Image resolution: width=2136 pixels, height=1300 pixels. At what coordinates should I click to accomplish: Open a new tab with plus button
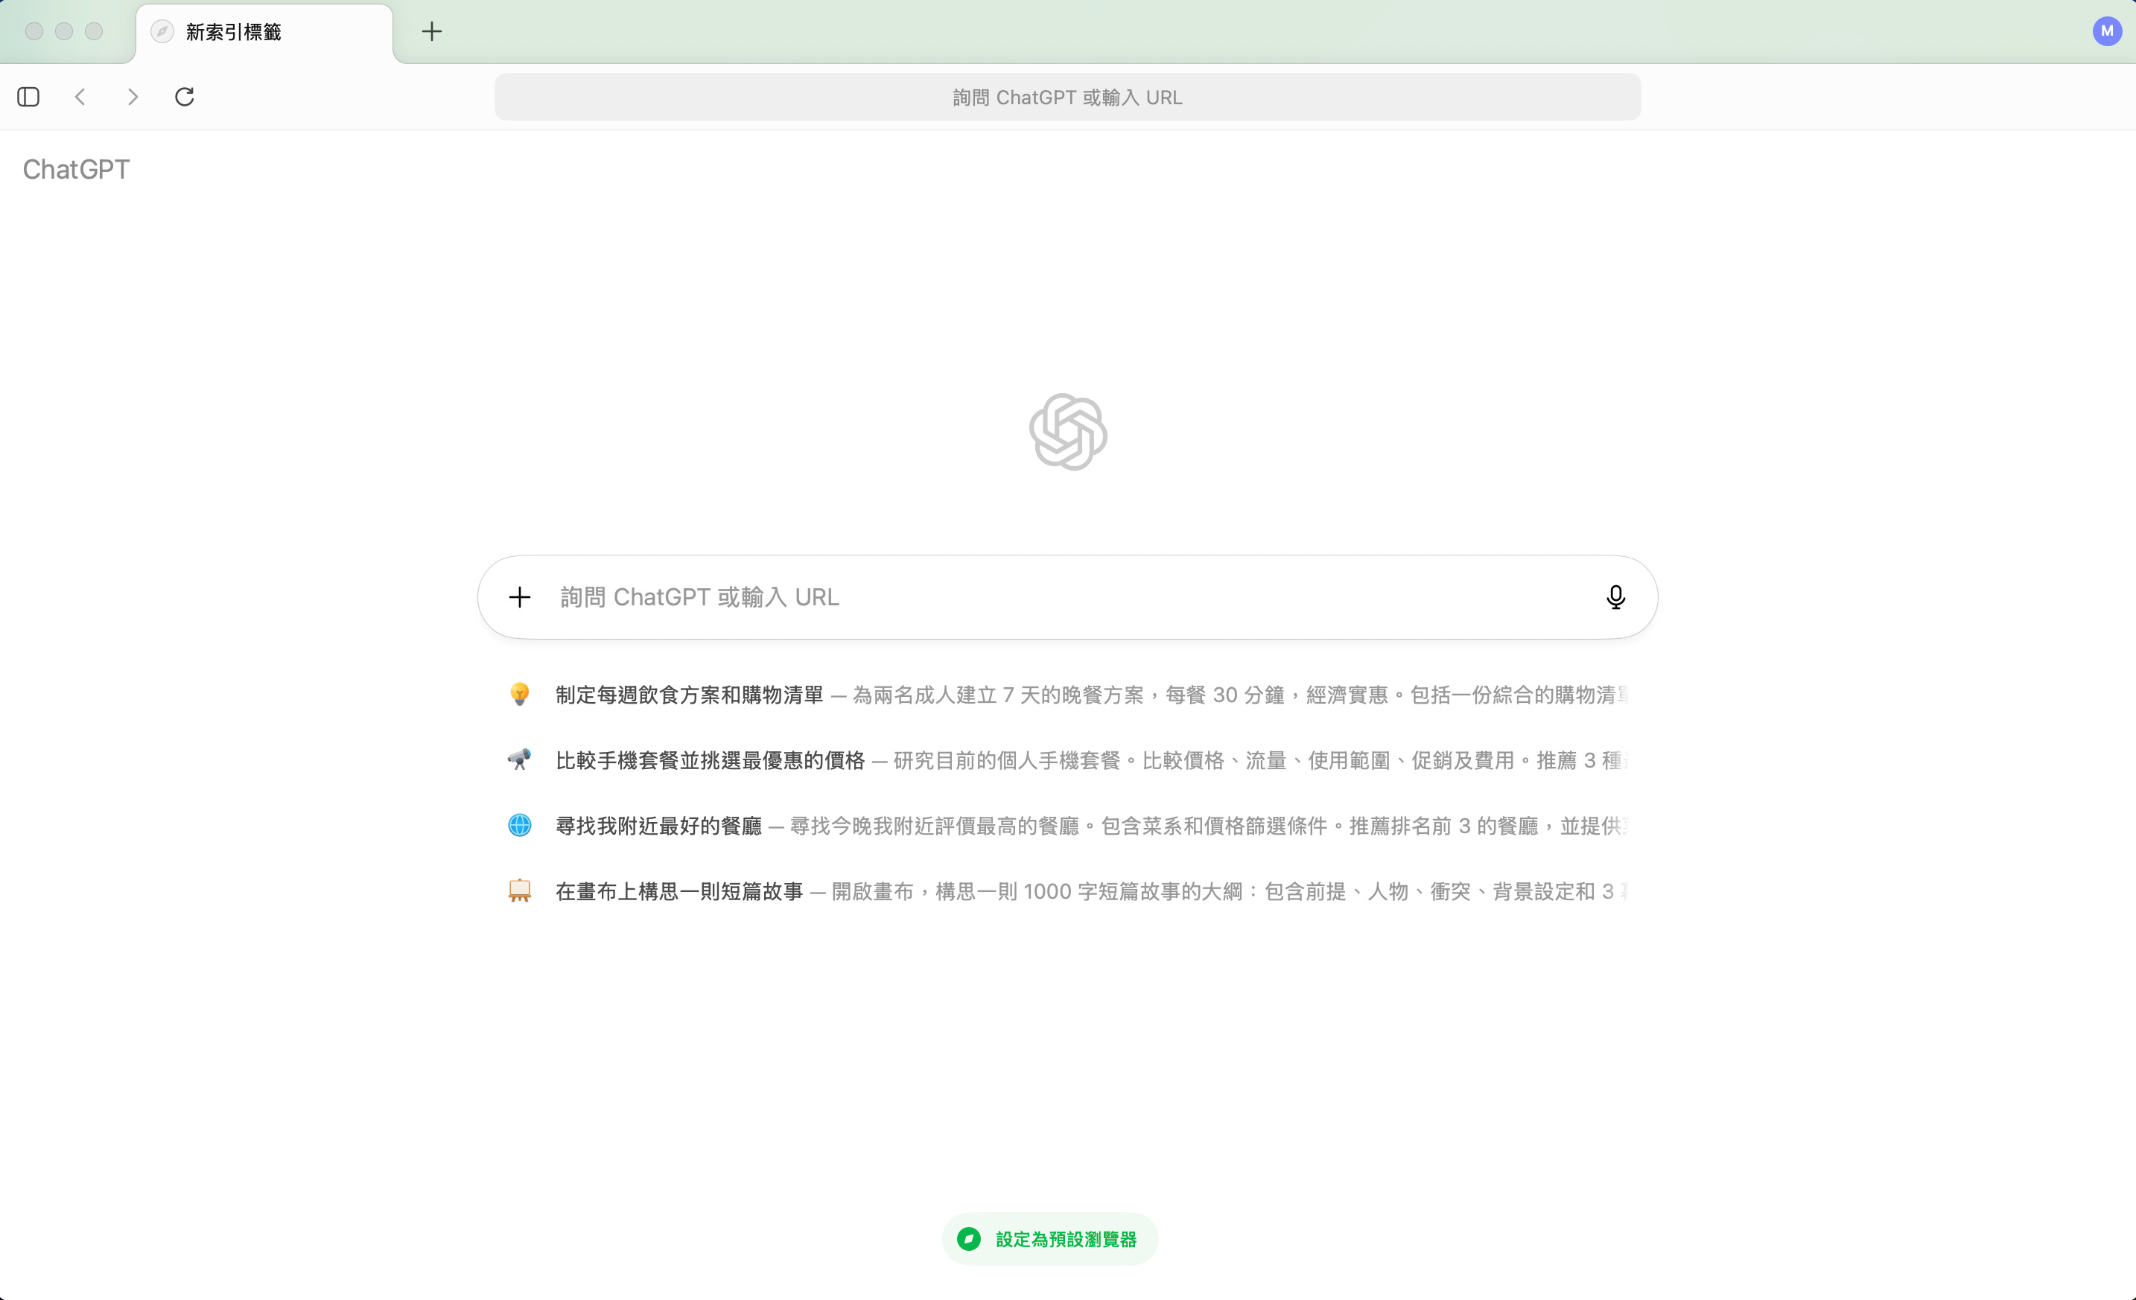432,32
